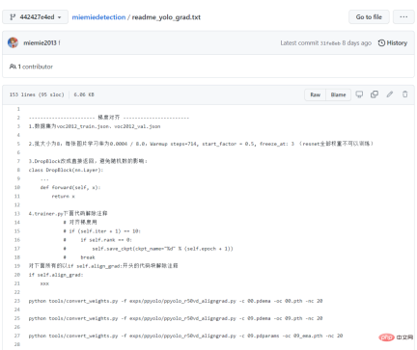Open the Raw file view
This screenshot has width=417, height=350.
315,94
